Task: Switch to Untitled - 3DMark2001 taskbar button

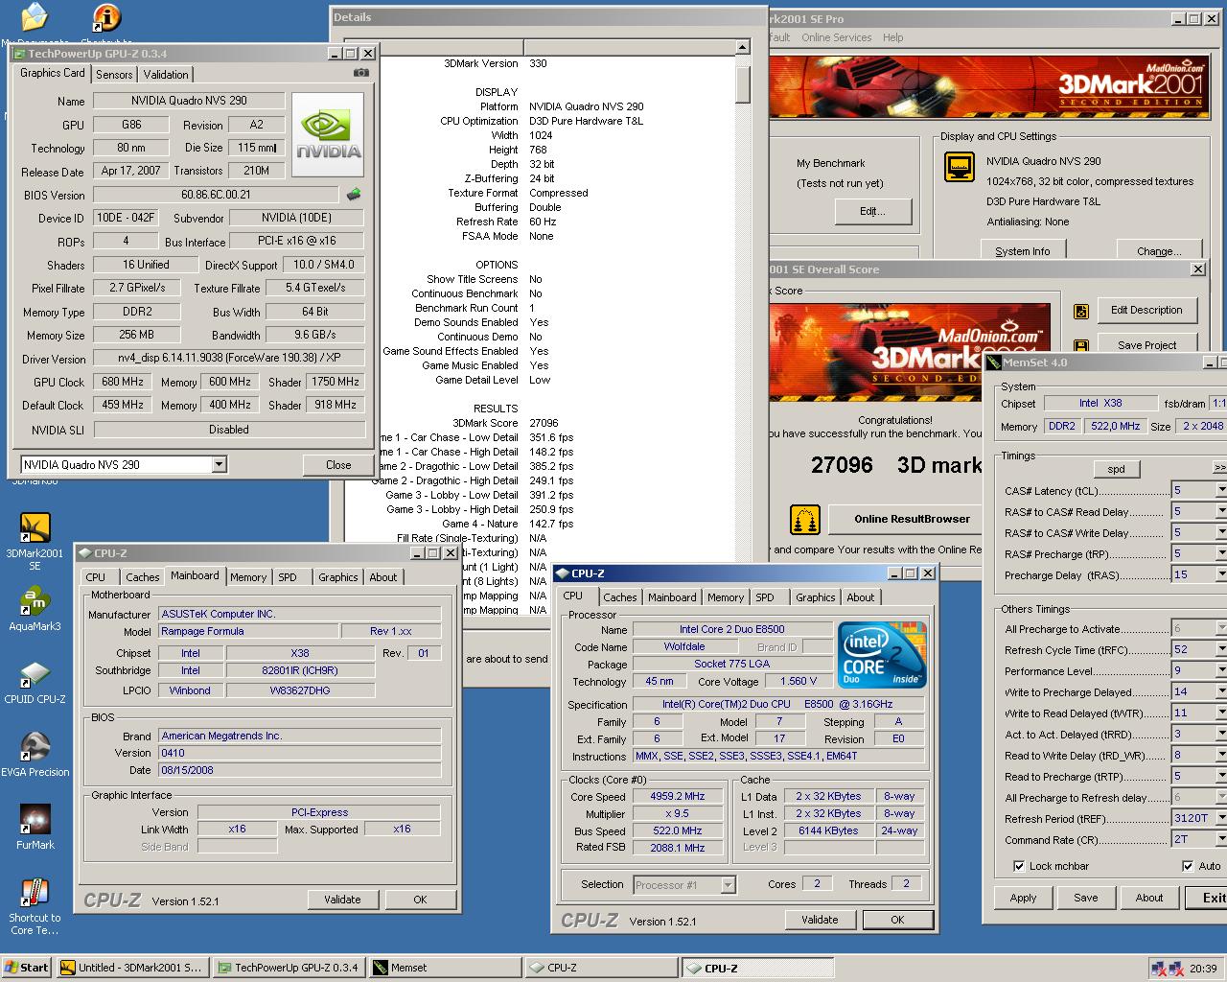Action: coord(131,968)
